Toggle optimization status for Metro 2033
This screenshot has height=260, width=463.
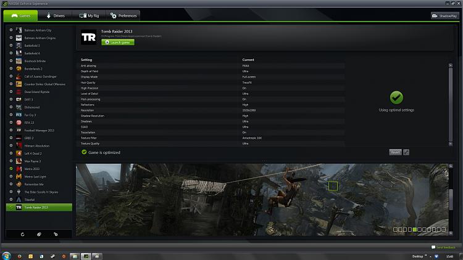point(11,169)
